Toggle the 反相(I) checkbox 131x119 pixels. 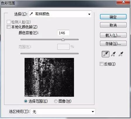(x=101, y=64)
